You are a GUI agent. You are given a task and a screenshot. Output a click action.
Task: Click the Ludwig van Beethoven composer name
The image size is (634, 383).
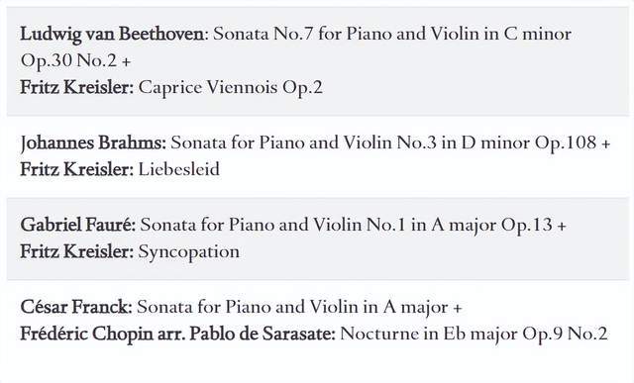pyautogui.click(x=112, y=34)
